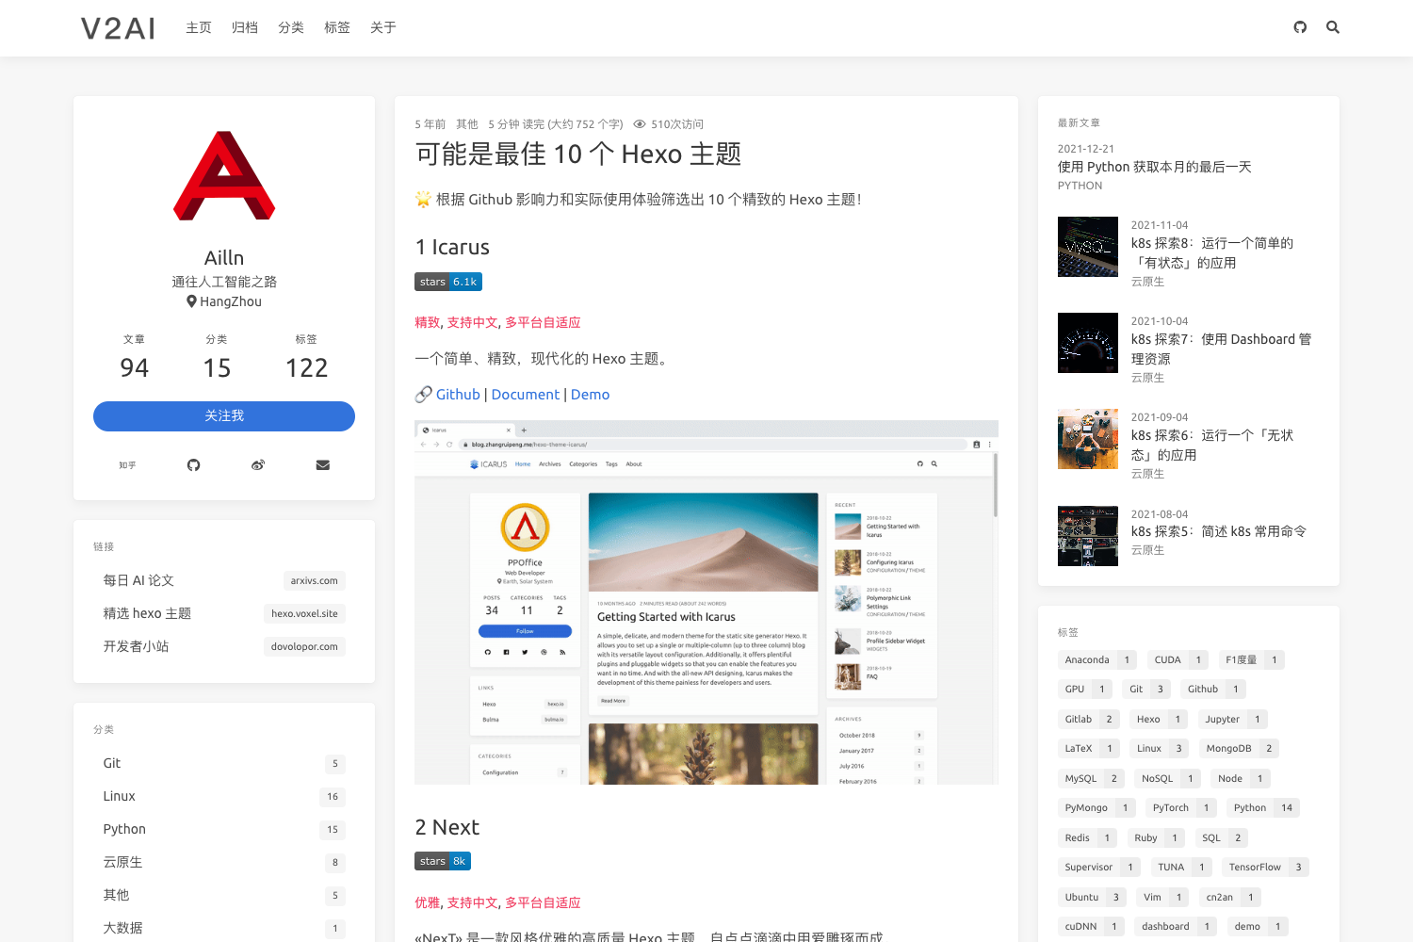
Task: Open the k8s 探索5 post thumbnail
Action: click(x=1088, y=536)
